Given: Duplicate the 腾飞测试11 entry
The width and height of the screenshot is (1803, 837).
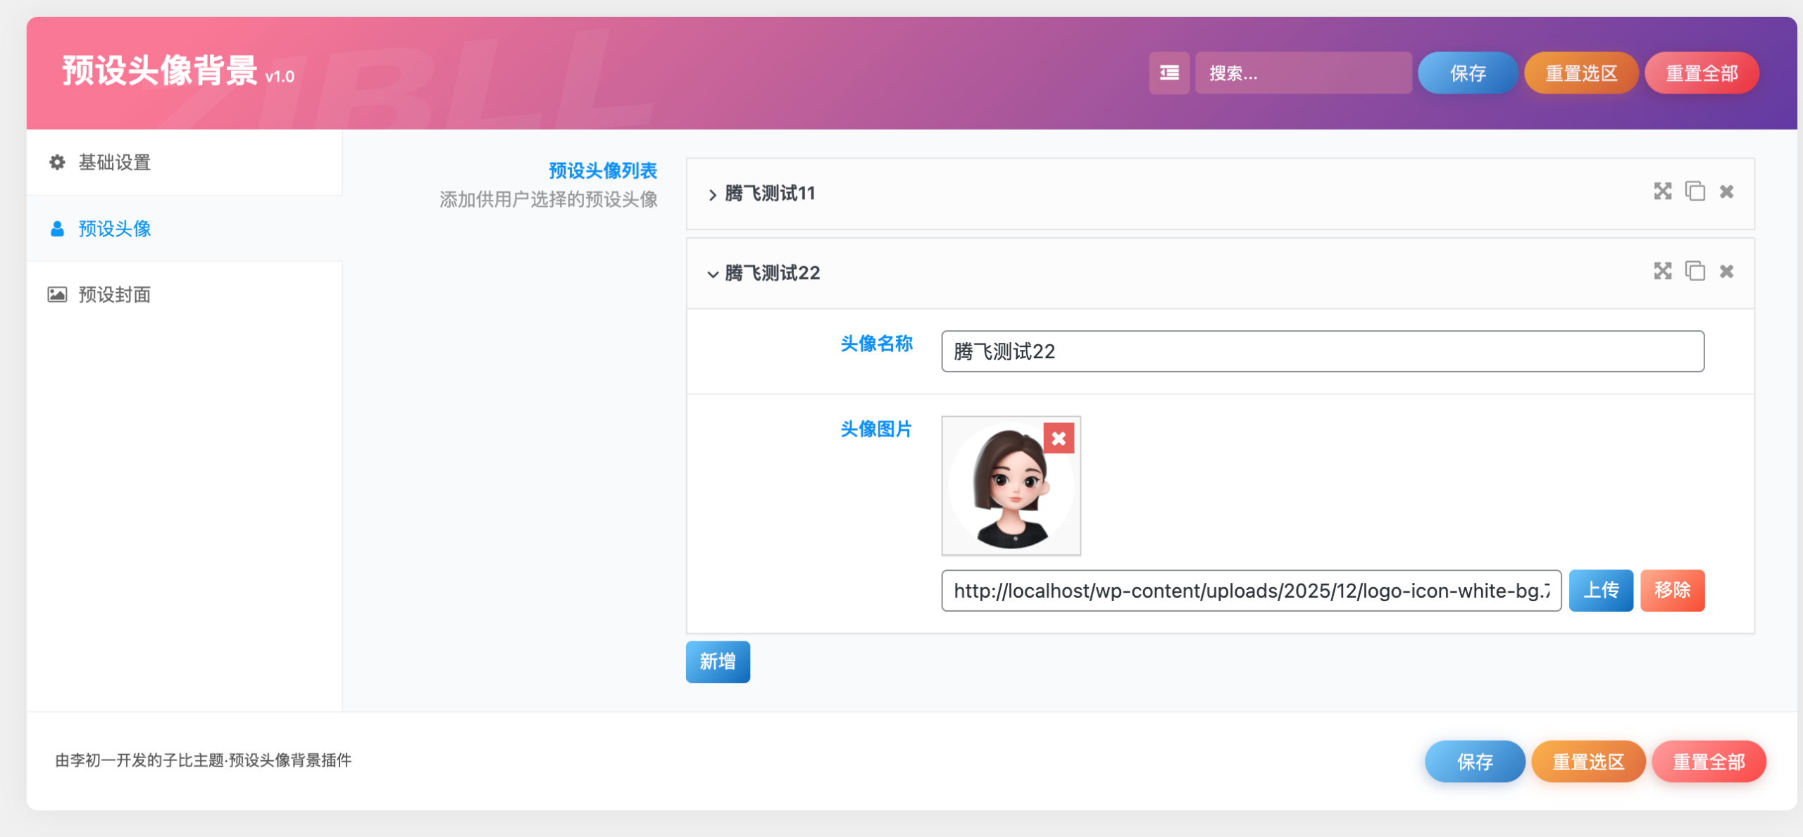Looking at the screenshot, I should [1695, 191].
